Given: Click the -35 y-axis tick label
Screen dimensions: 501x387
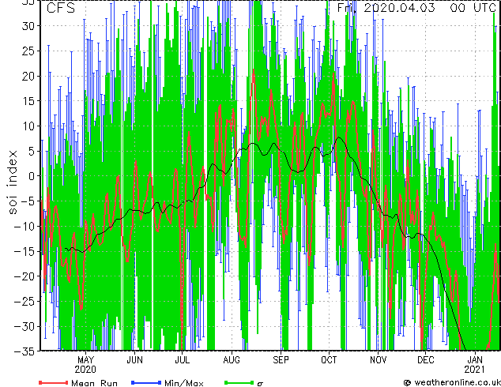Looking at the screenshot, I should [x=25, y=351].
